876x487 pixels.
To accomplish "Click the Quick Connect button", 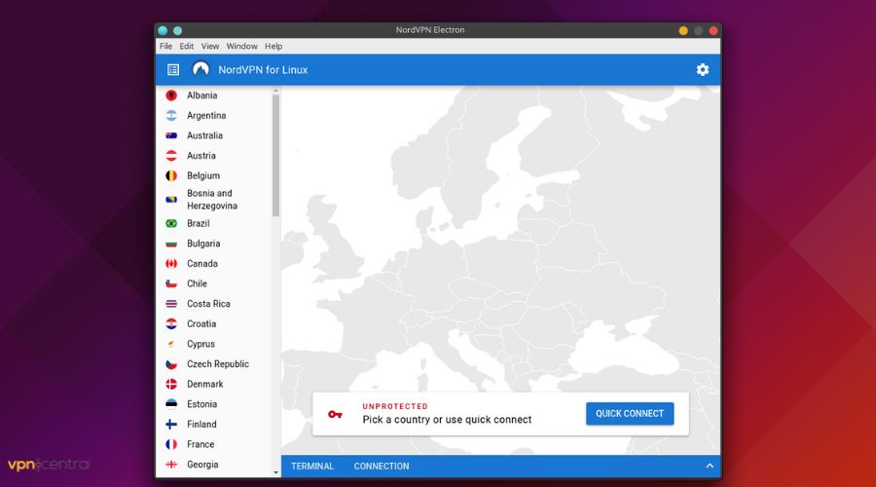I will click(x=630, y=414).
